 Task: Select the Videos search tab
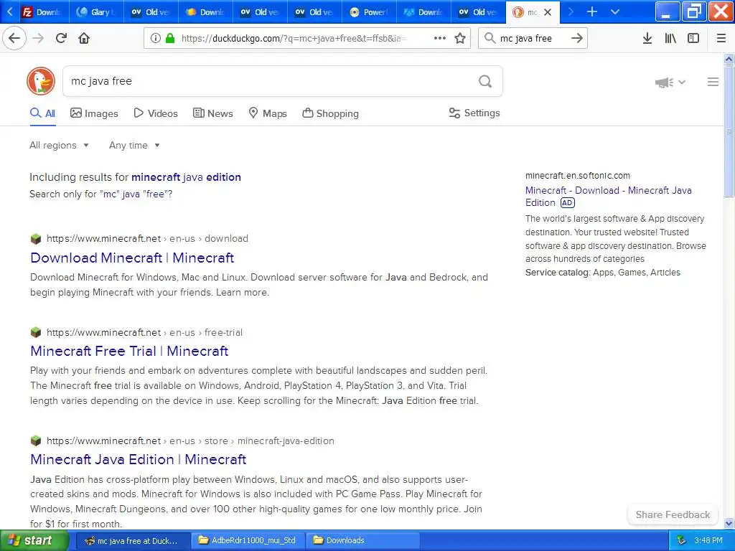click(x=156, y=113)
